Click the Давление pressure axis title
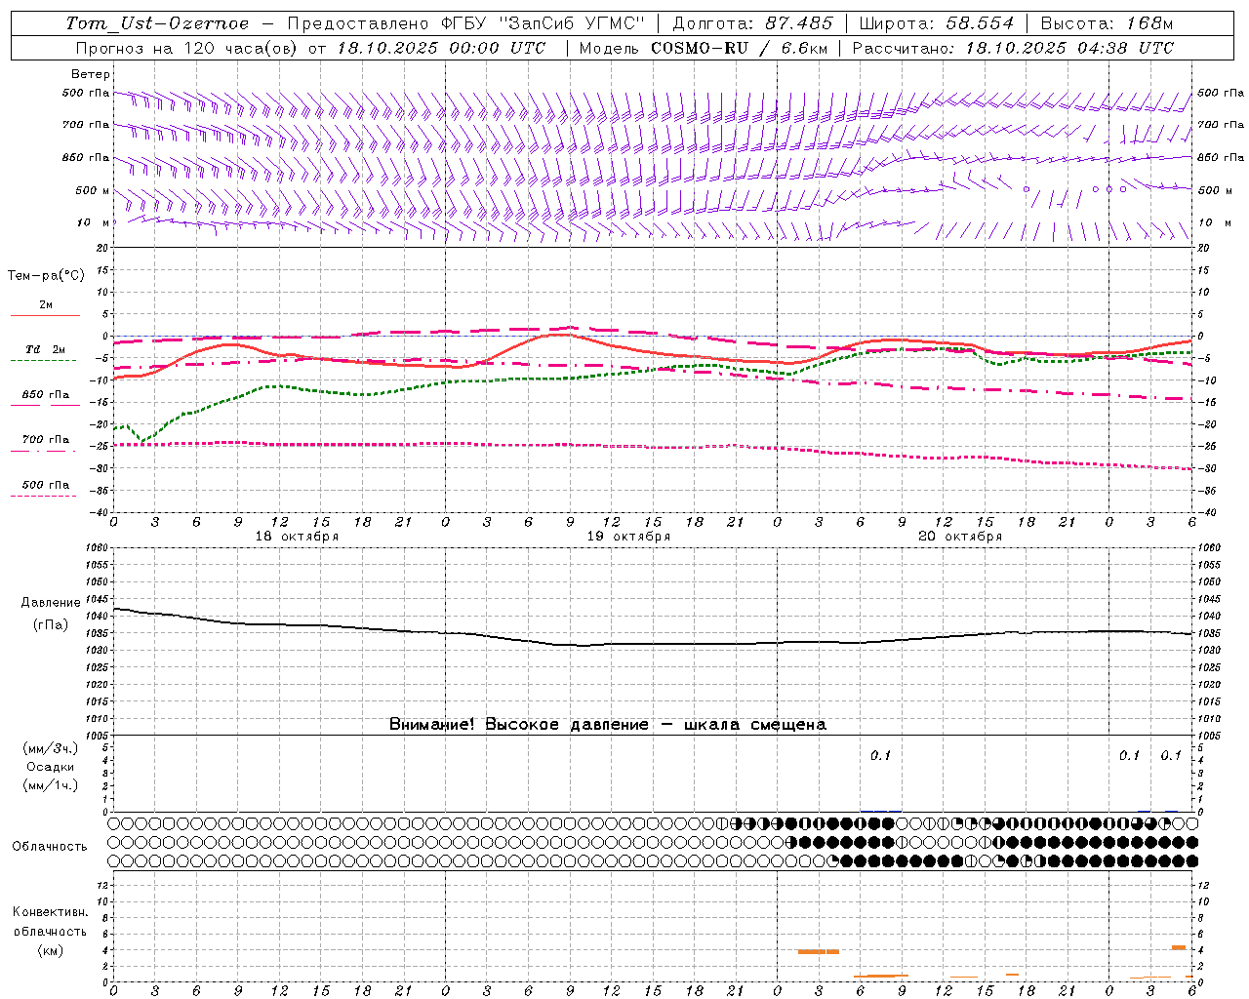 (51, 603)
